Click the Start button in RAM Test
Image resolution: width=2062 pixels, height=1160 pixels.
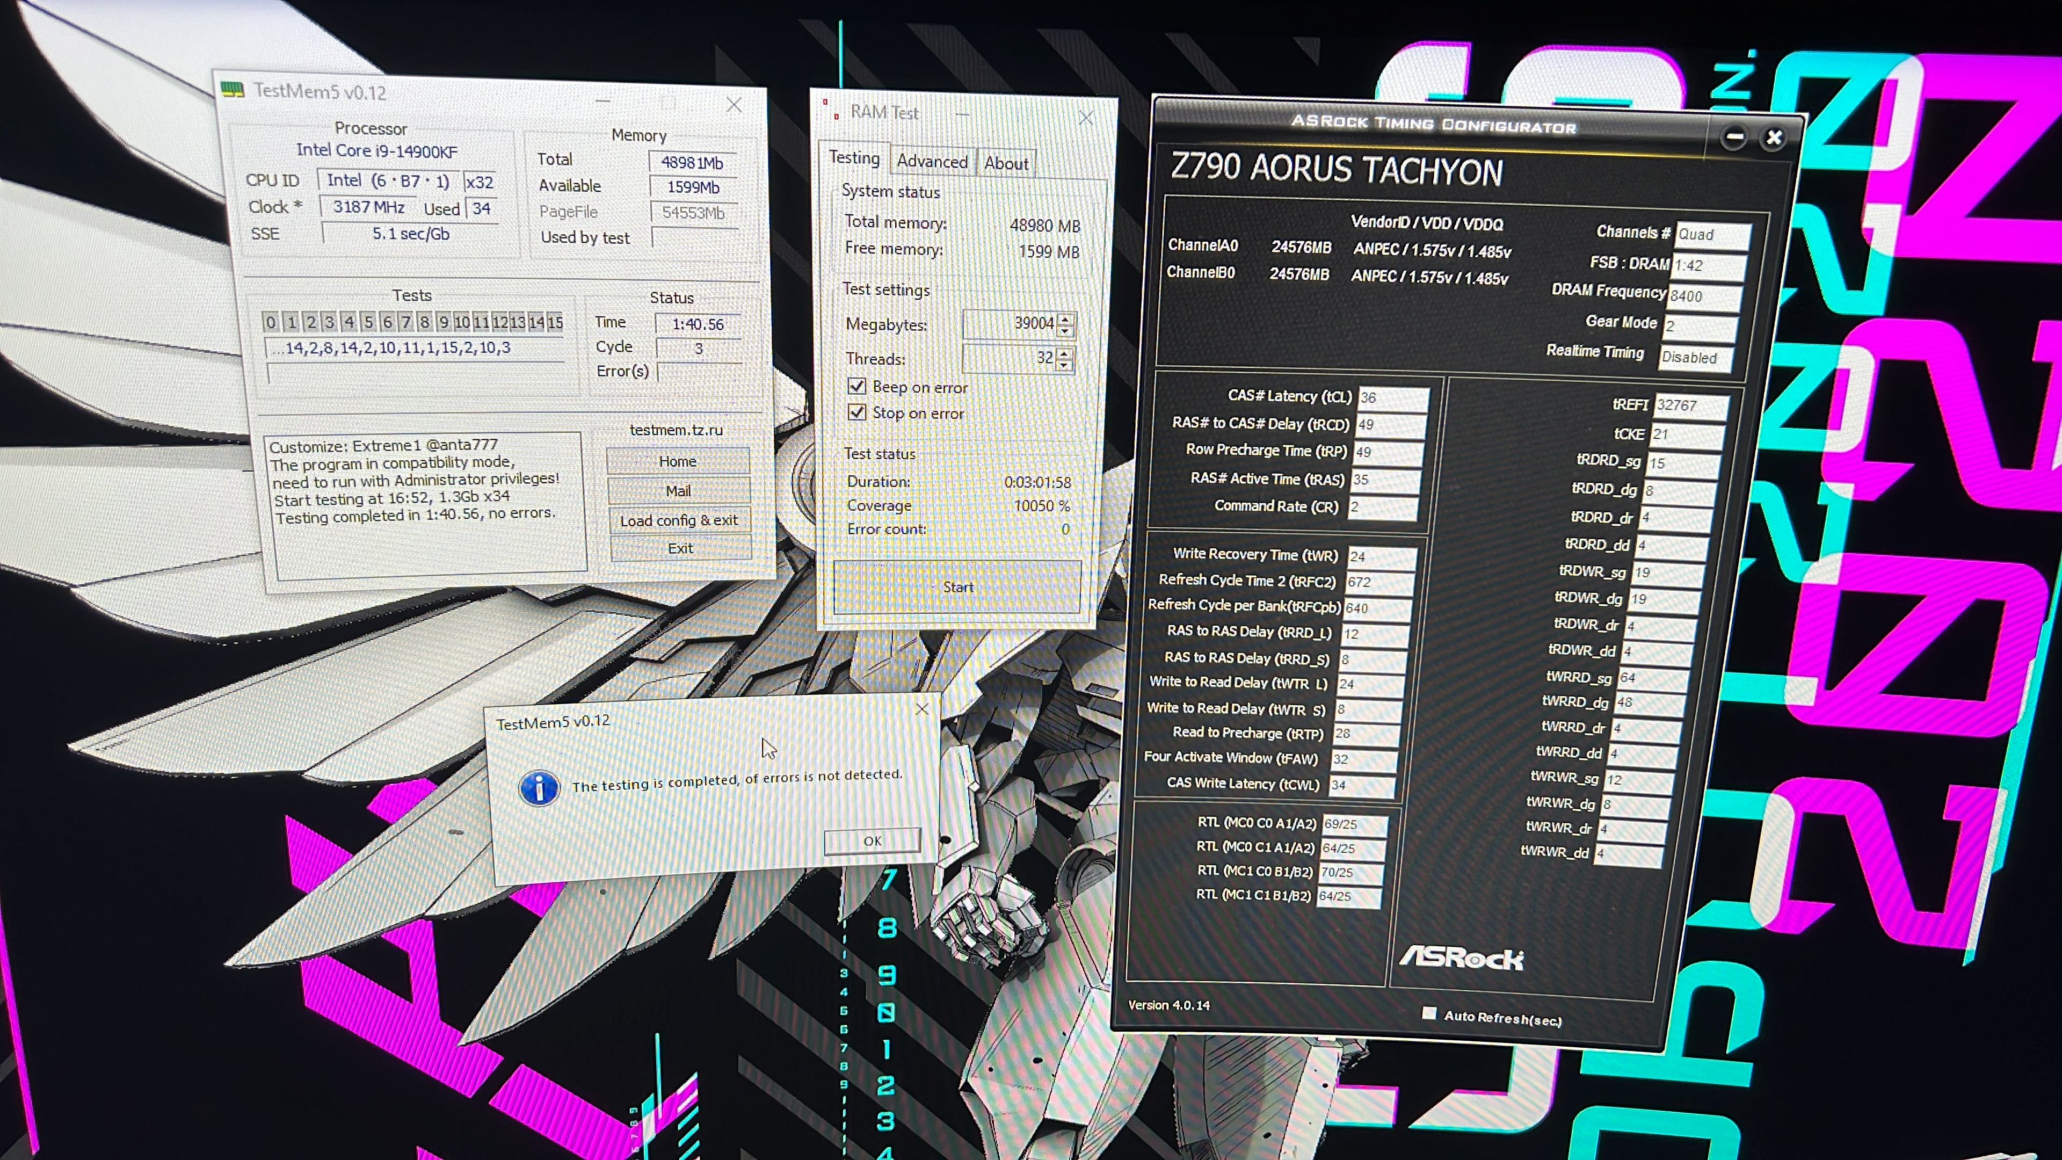(x=957, y=587)
